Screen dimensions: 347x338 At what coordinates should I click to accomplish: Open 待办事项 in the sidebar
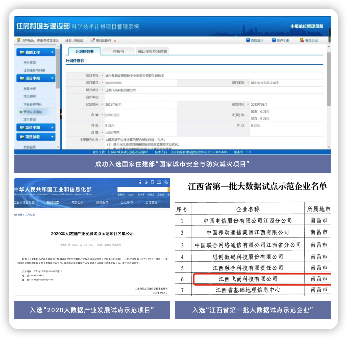point(30,63)
